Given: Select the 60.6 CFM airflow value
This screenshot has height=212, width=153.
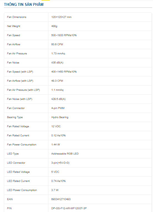Looking at the screenshot, I should [x=57, y=44].
